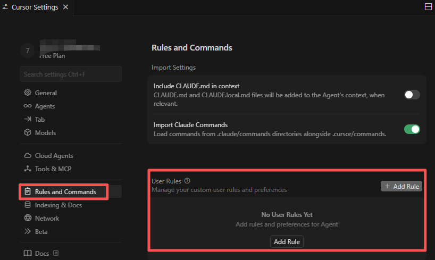Image resolution: width=435 pixels, height=260 pixels.
Task: Click the Tools & MCP icon
Action: click(x=28, y=169)
